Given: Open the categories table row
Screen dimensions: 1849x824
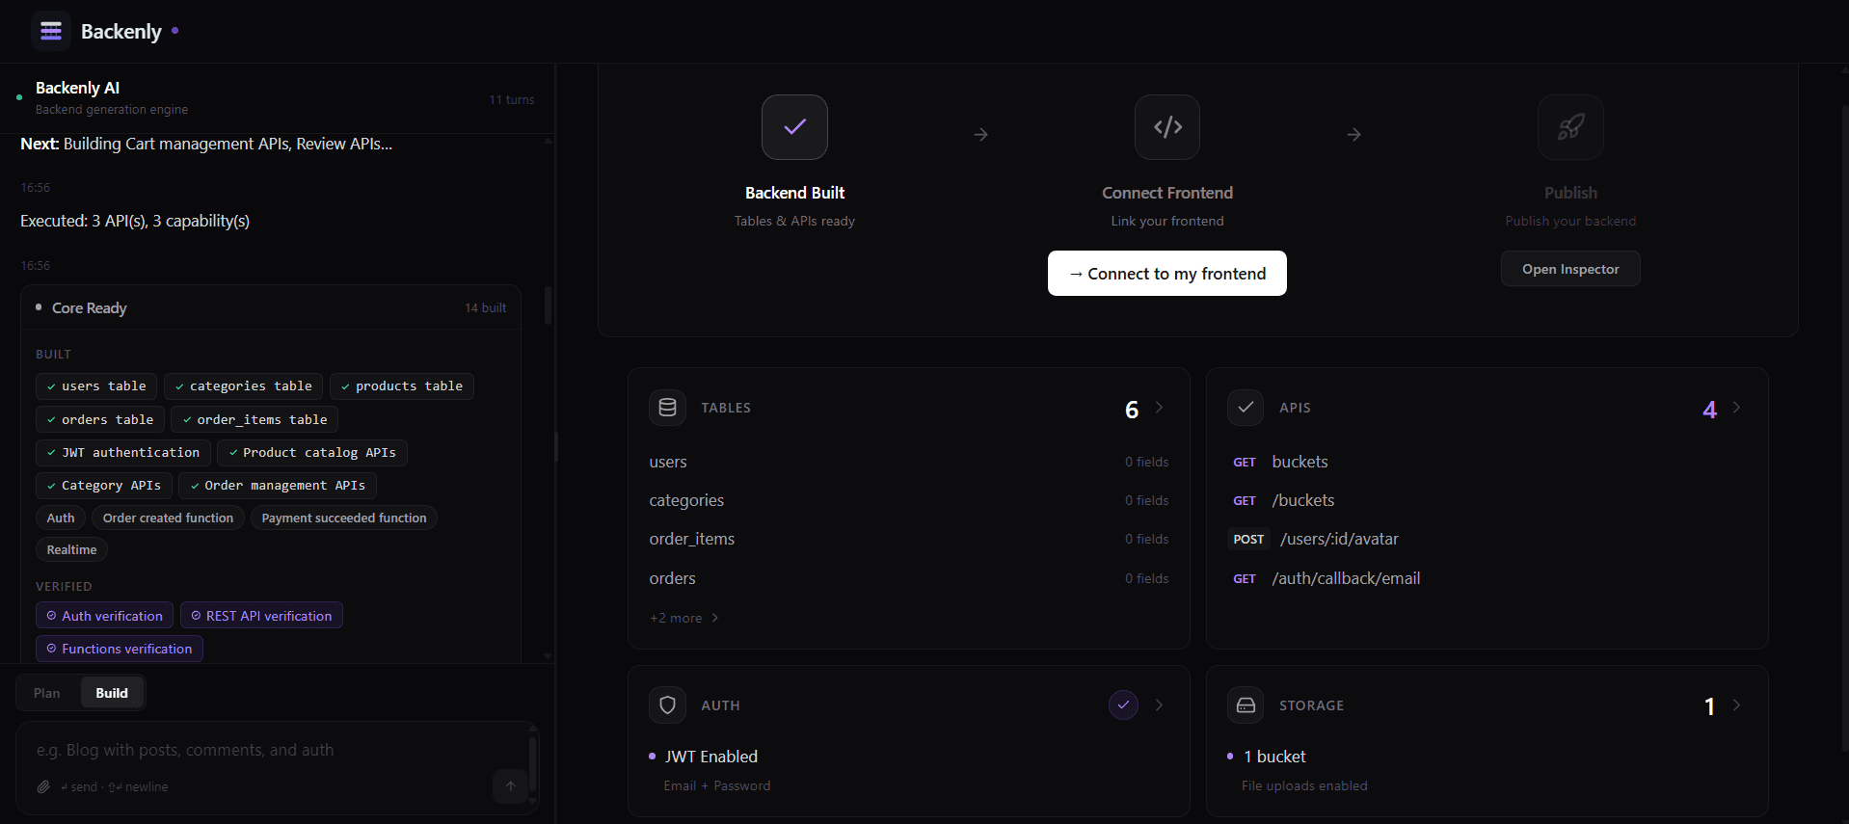Looking at the screenshot, I should 908,501.
